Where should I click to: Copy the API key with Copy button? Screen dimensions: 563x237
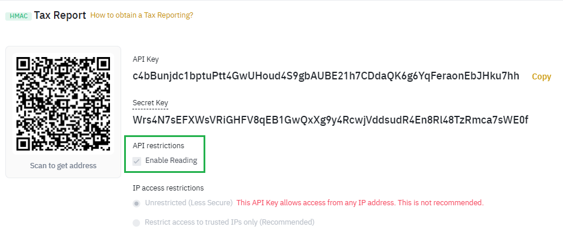(x=541, y=76)
